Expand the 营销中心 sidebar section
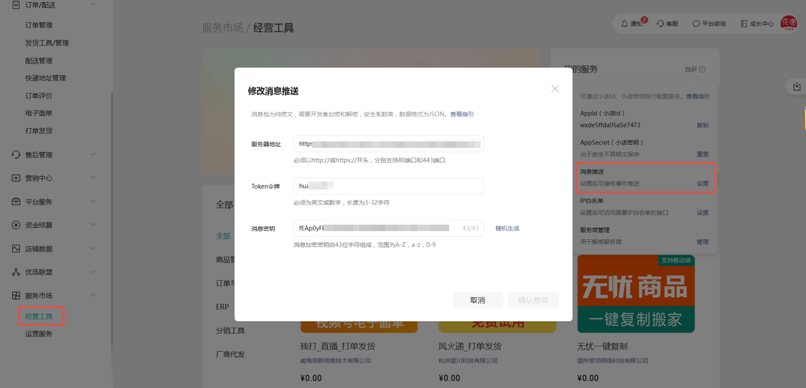806x388 pixels. (x=93, y=178)
